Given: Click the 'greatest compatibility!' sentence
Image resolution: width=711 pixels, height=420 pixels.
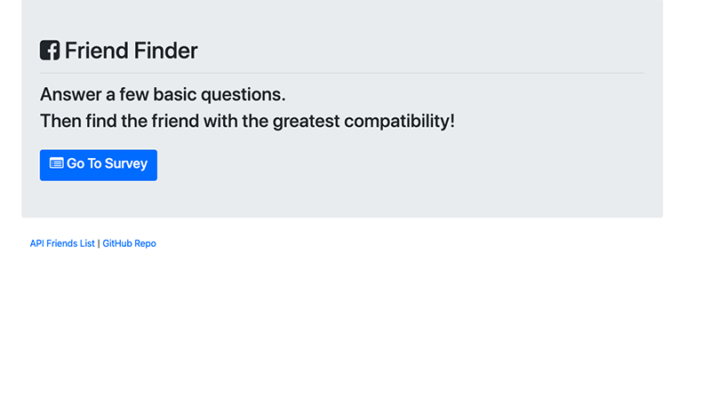Looking at the screenshot, I should click(247, 121).
